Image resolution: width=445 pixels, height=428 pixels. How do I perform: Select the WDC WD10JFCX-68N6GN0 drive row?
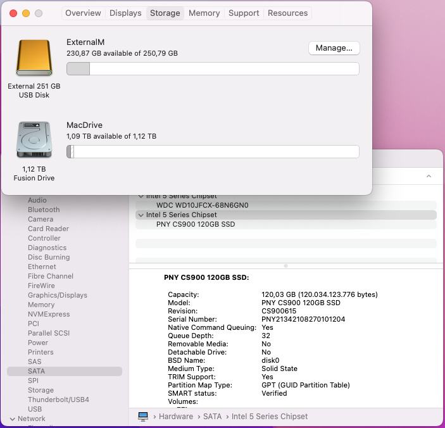pyautogui.click(x=202, y=205)
